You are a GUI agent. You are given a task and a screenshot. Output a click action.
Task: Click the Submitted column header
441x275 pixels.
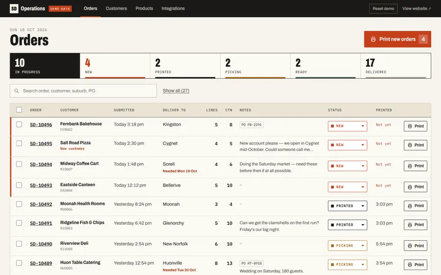click(124, 110)
